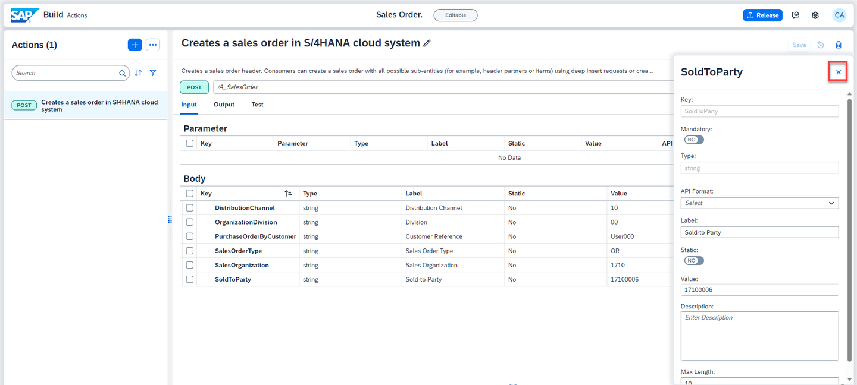
Task: Click the reset/undo icon next to Save
Action: click(x=821, y=45)
